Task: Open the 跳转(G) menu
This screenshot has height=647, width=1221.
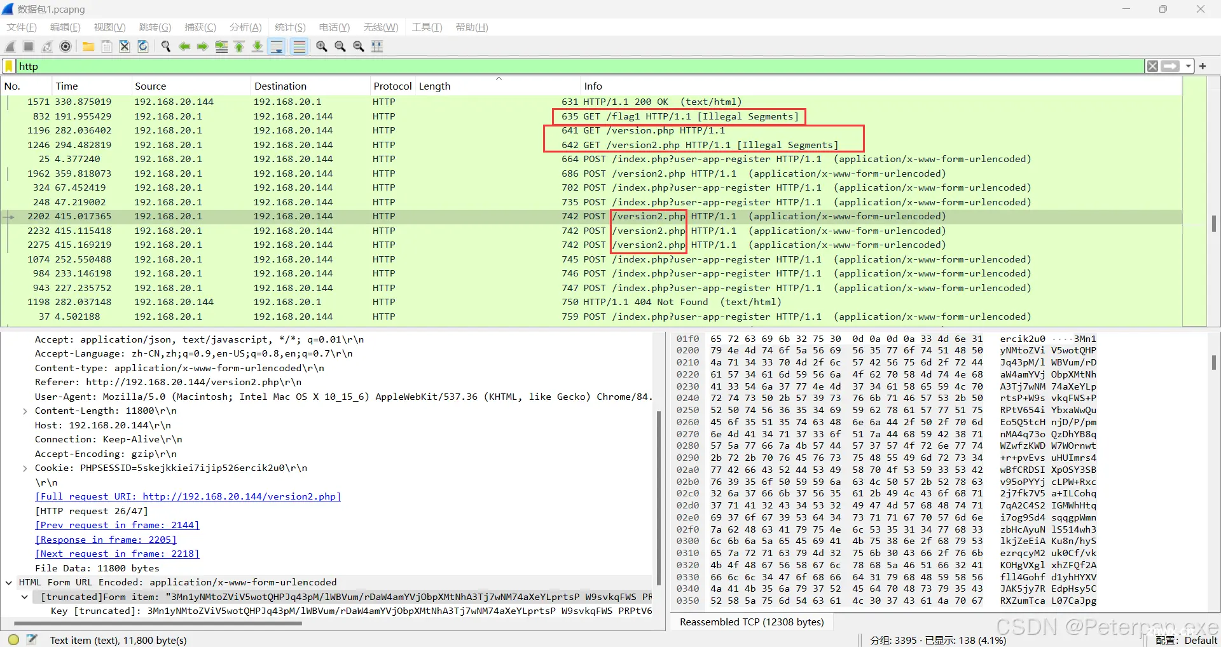Action: 155,27
